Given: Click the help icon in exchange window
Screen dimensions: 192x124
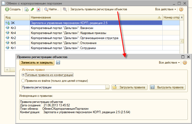Looking at the screenshot, I should click(x=181, y=9).
